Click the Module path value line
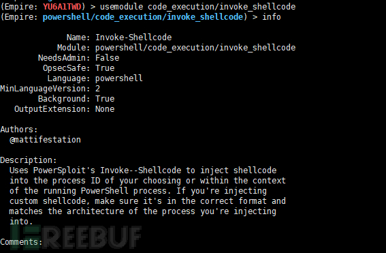 click(195, 48)
